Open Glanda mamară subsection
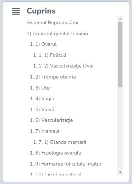The height and width of the screenshot is (184, 132). [x=60, y=142]
